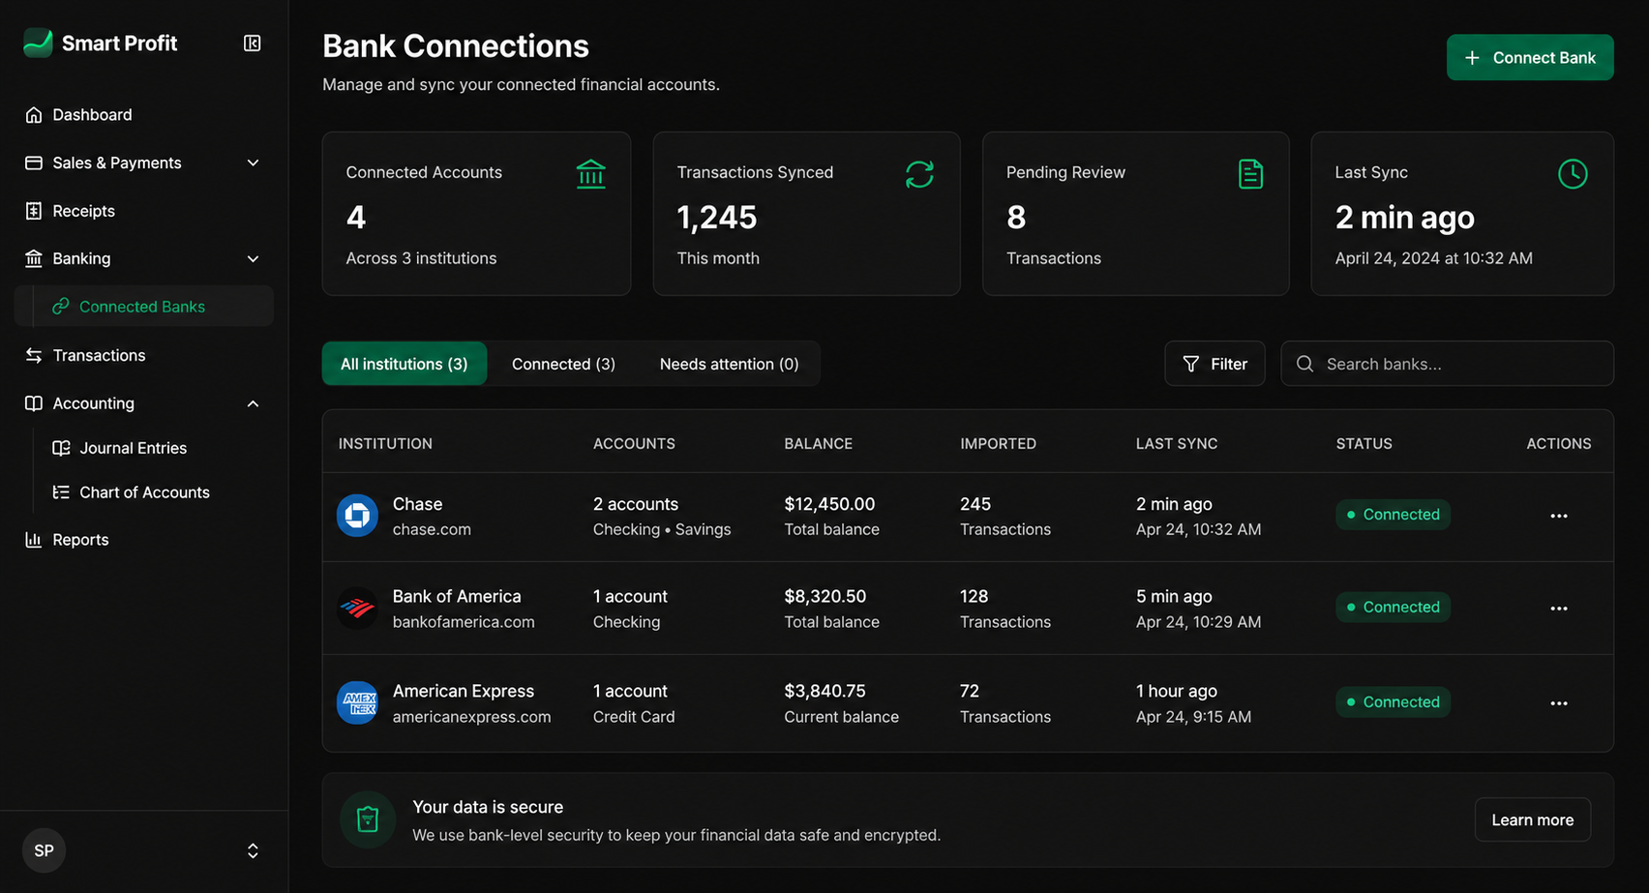
Task: Click the Banking building icon in sidebar
Action: point(34,258)
